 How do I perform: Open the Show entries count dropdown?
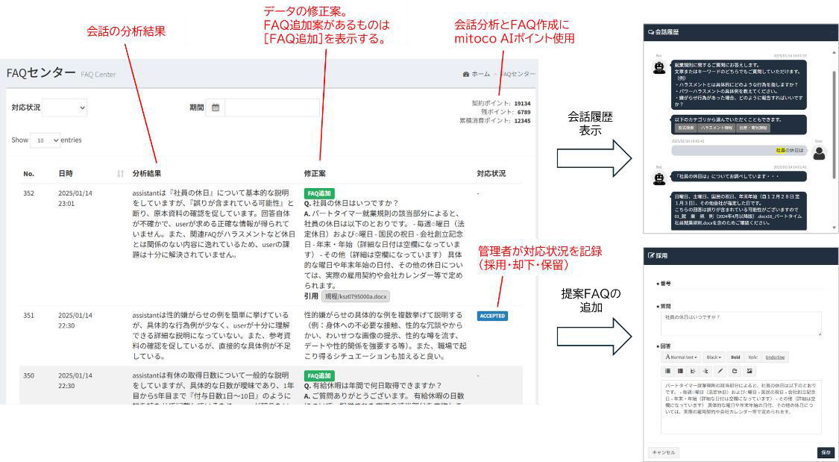click(x=45, y=140)
